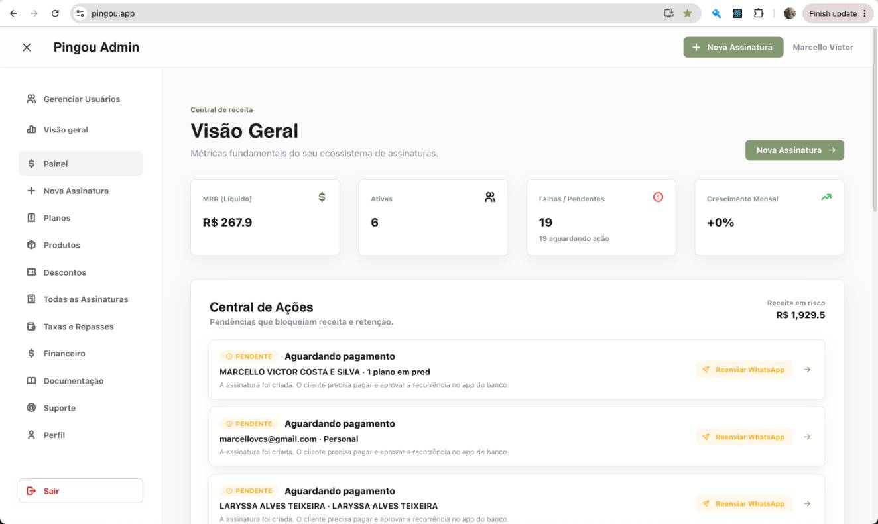
Task: Click Marcello Victor user name in header
Action: click(823, 47)
